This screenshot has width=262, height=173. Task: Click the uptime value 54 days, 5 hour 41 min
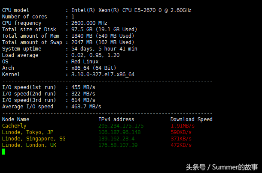pos(104,49)
